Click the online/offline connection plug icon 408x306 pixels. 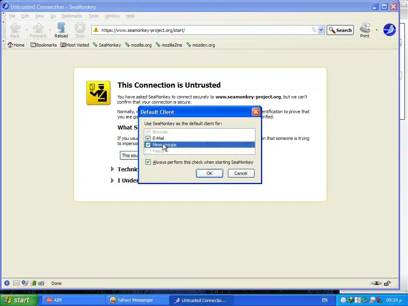(x=376, y=283)
